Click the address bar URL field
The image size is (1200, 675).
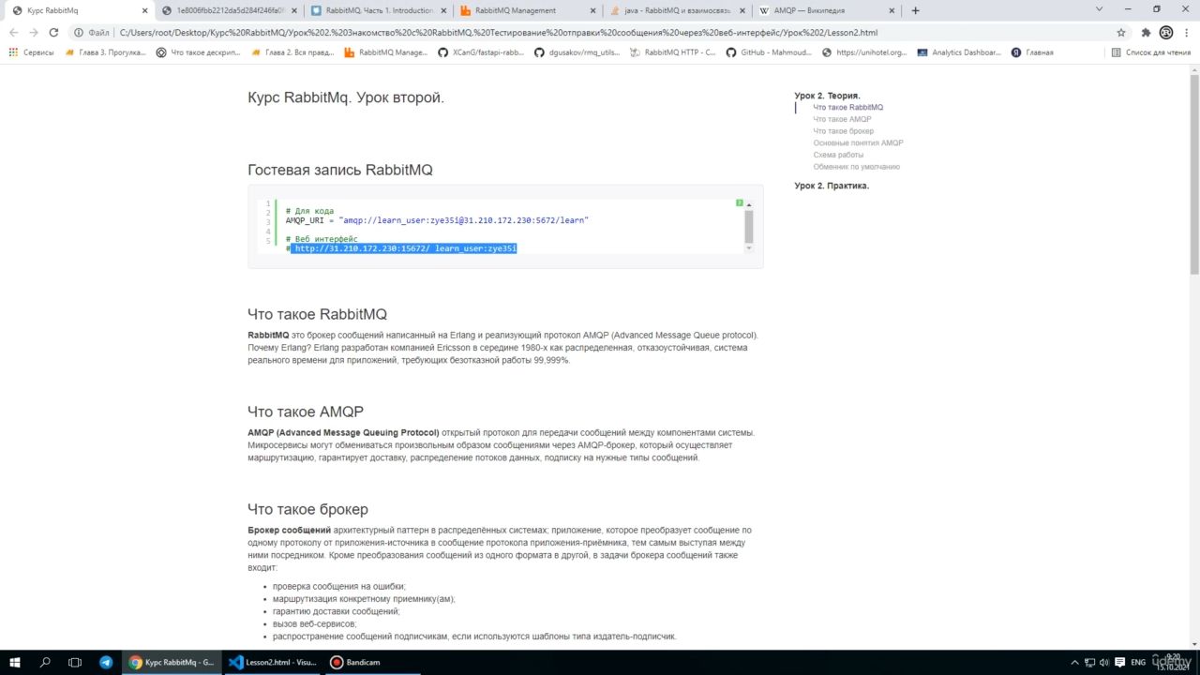click(x=562, y=32)
